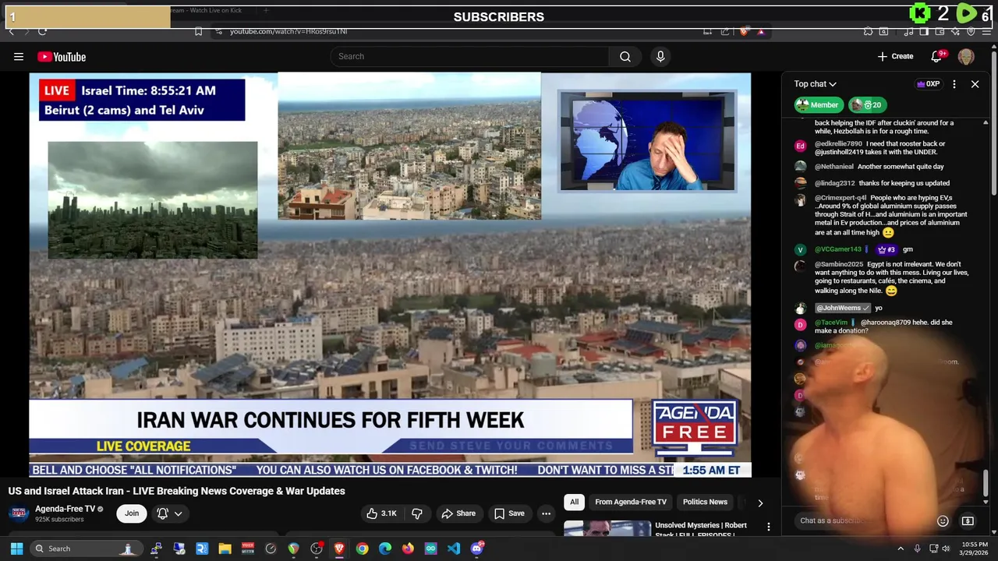Click the YouTube search input field

[x=470, y=56]
